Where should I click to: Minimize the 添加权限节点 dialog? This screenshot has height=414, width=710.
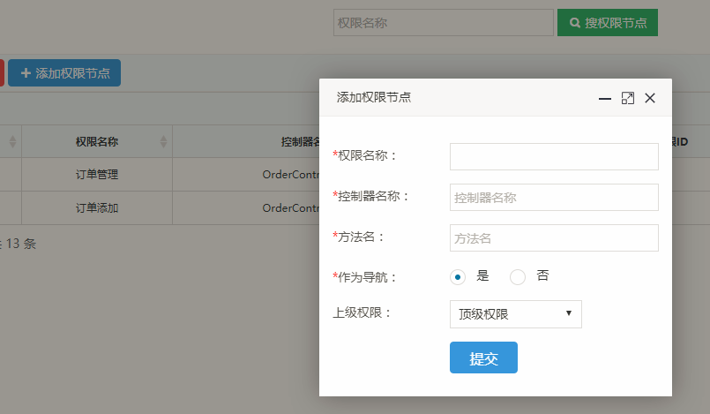pos(605,98)
